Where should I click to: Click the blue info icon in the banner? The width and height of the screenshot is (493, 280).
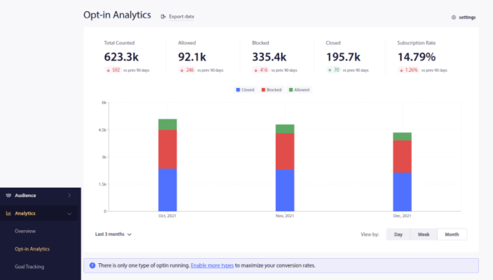coord(92,265)
